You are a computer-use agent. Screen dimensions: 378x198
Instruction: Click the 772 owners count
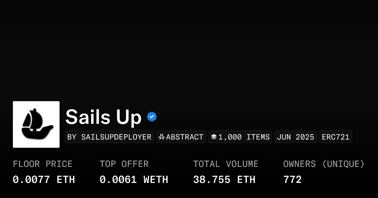pyautogui.click(x=292, y=180)
